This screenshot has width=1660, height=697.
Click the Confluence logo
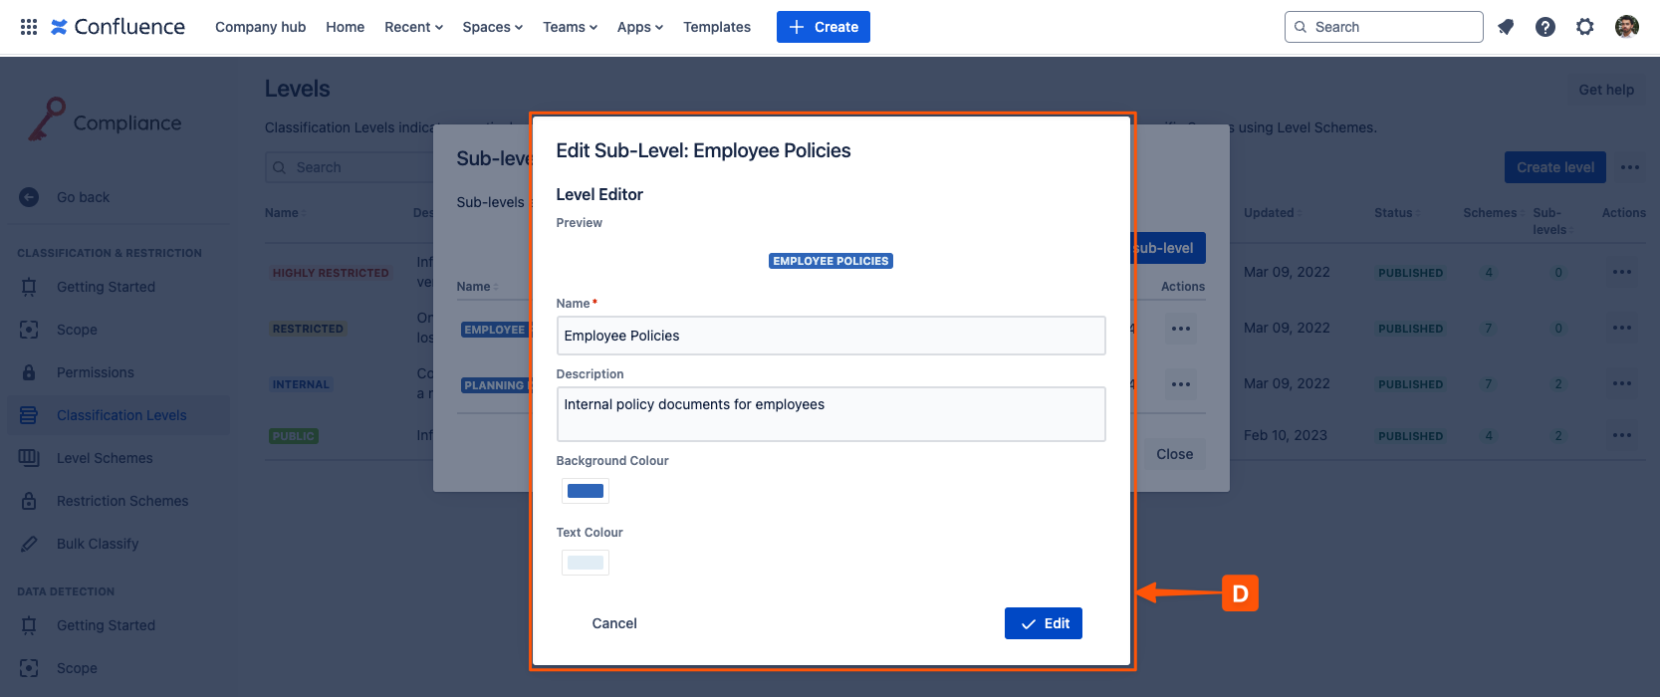[118, 27]
